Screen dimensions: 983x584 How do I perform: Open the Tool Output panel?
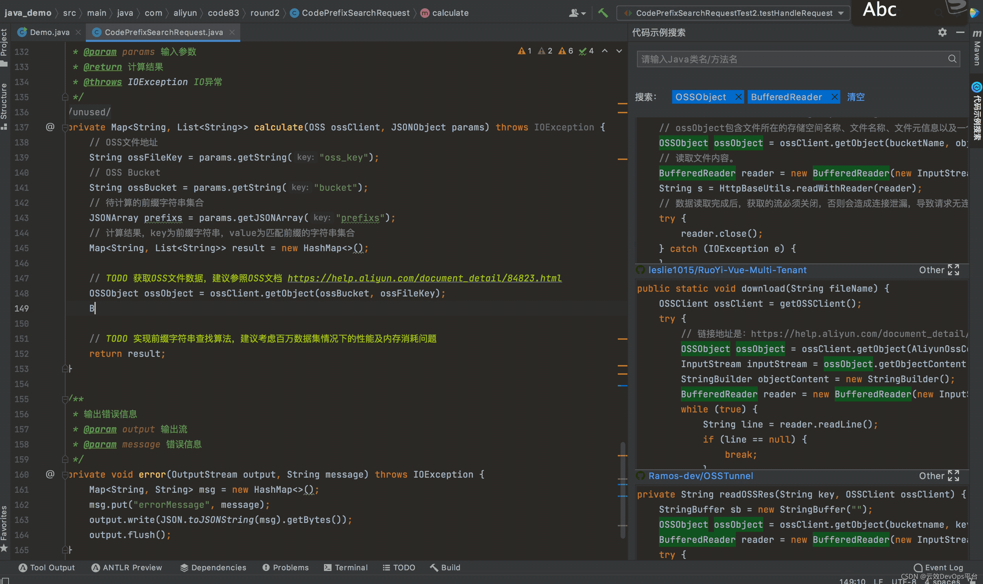(47, 568)
